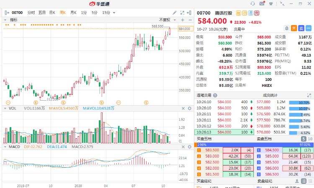The image size is (314, 188).
Task: Open MACD indicator settings gear
Action: [x=189, y=147]
